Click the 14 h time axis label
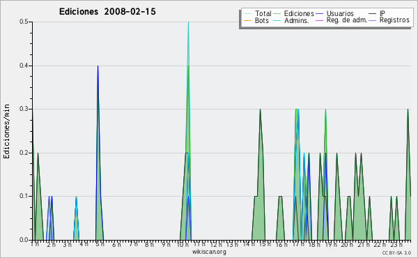 tap(249, 244)
